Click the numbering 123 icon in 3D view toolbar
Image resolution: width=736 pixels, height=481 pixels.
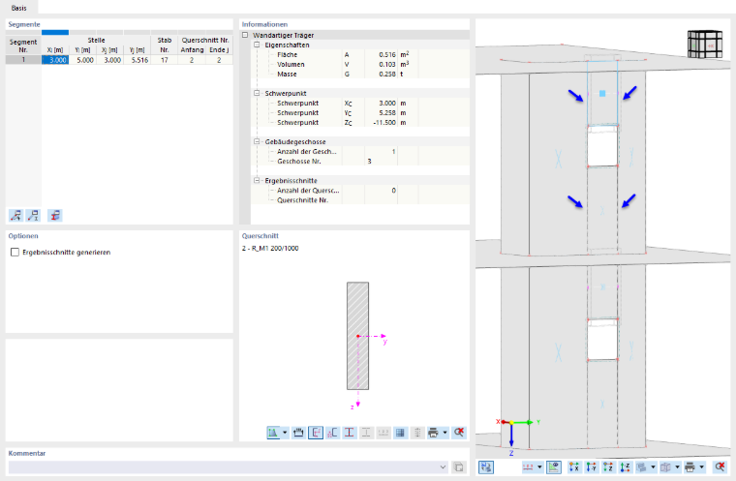coord(528,466)
